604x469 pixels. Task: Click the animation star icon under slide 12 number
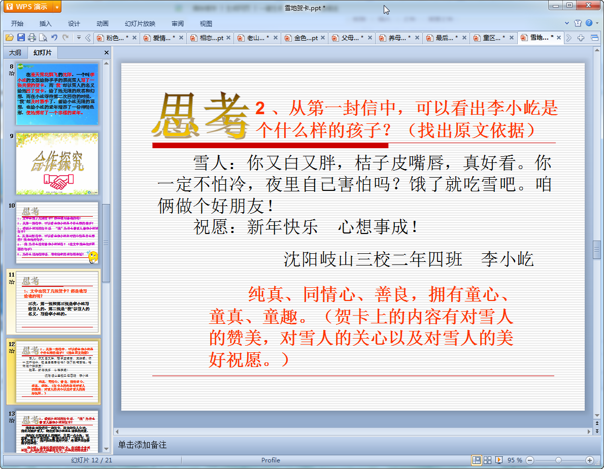point(12,351)
